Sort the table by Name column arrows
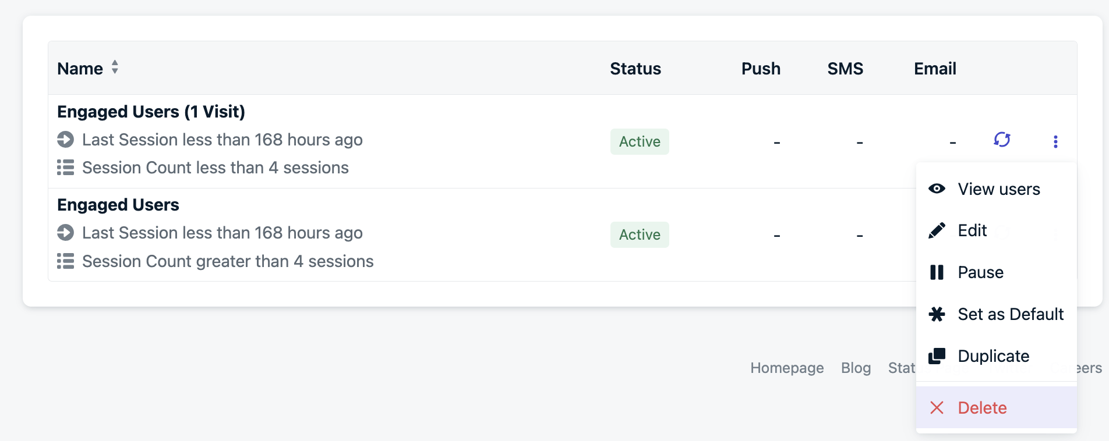Screen dimensions: 1109x441 click(x=115, y=67)
